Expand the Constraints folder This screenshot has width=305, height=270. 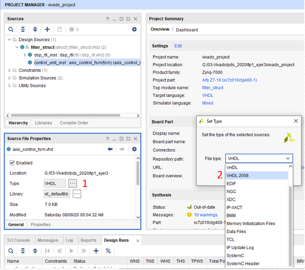pyautogui.click(x=9, y=70)
